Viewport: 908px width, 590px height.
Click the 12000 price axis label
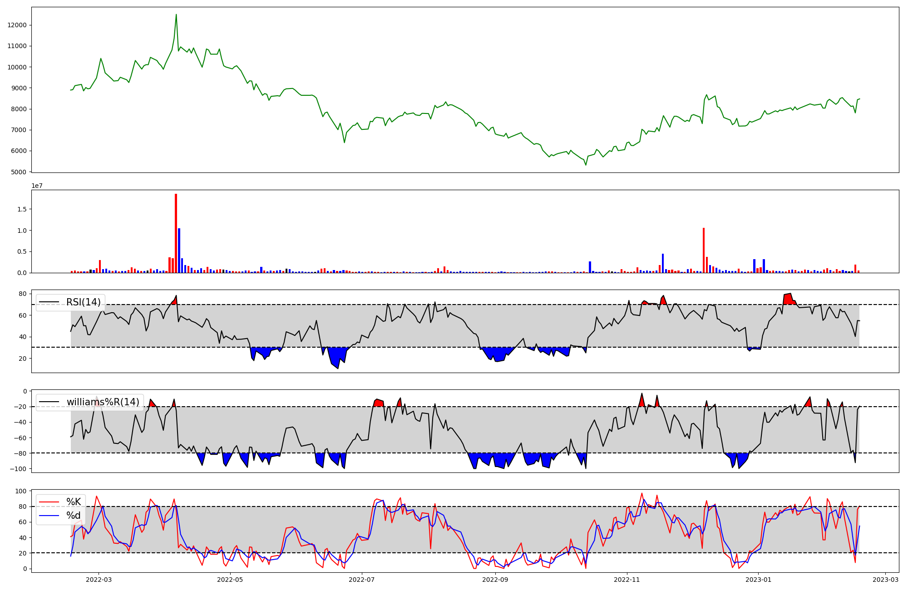click(x=17, y=25)
